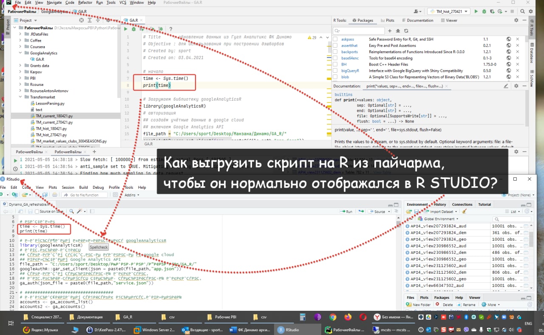
Task: Open PyCharm IDE settings gear at top right
Action: (x=531, y=11)
